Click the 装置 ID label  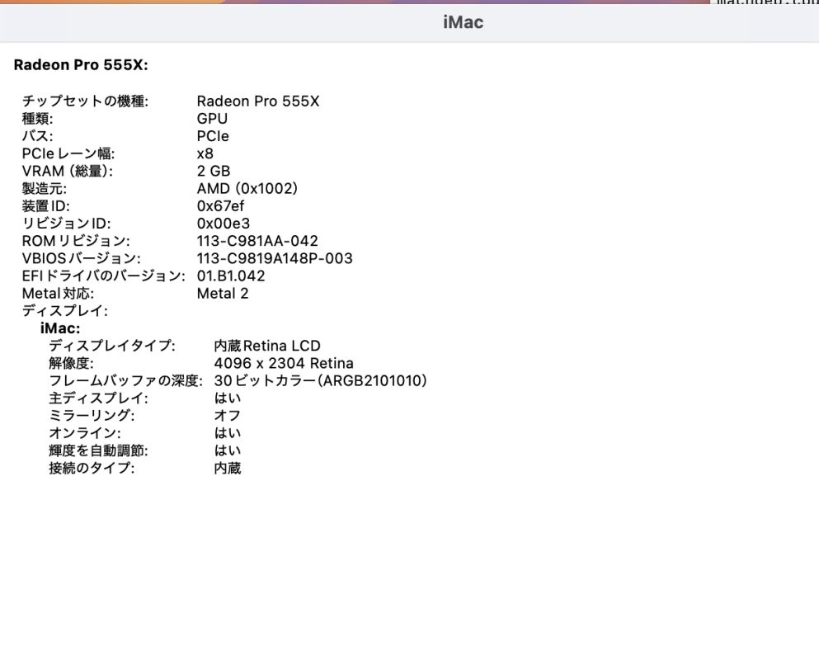point(45,206)
